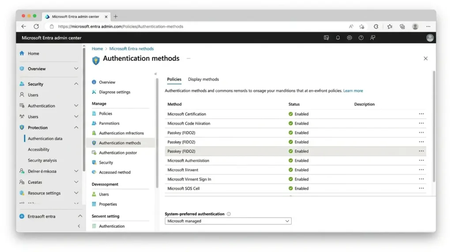The image size is (452, 252).
Task: Expand Resource settings section
Action: pos(76,193)
